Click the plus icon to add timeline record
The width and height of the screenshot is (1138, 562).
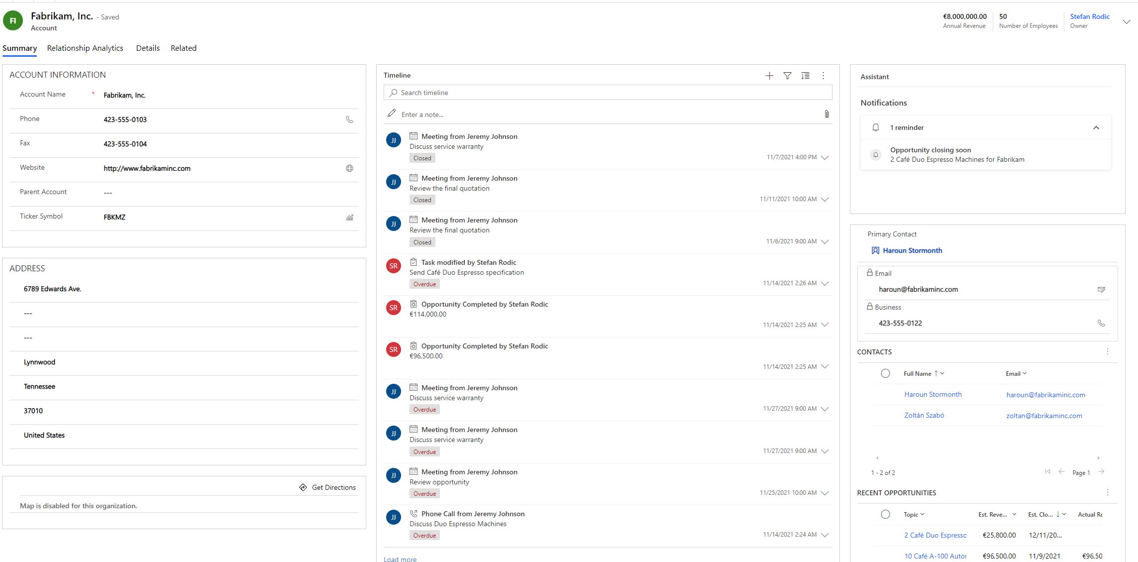point(769,76)
